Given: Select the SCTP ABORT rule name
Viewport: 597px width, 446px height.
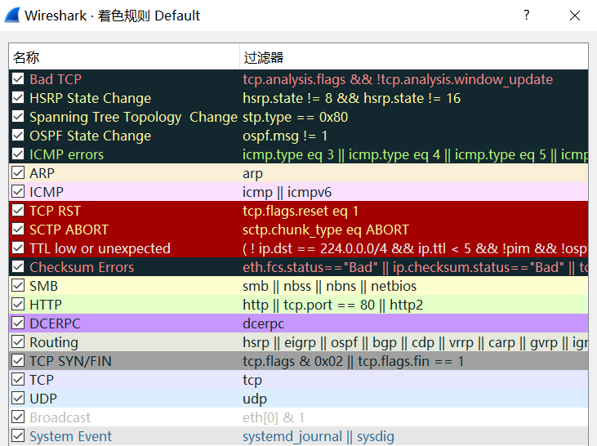Looking at the screenshot, I should click(x=69, y=230).
